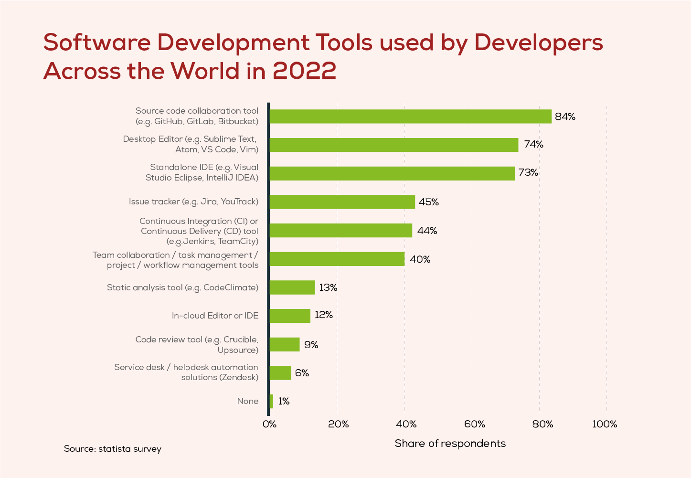Select the 'None' category label
The height and width of the screenshot is (478, 691).
[248, 401]
